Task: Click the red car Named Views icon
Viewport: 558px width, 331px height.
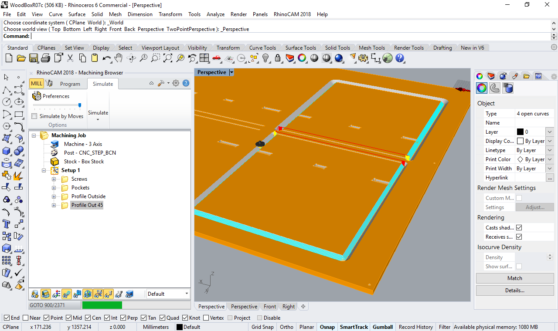Action: (x=217, y=58)
